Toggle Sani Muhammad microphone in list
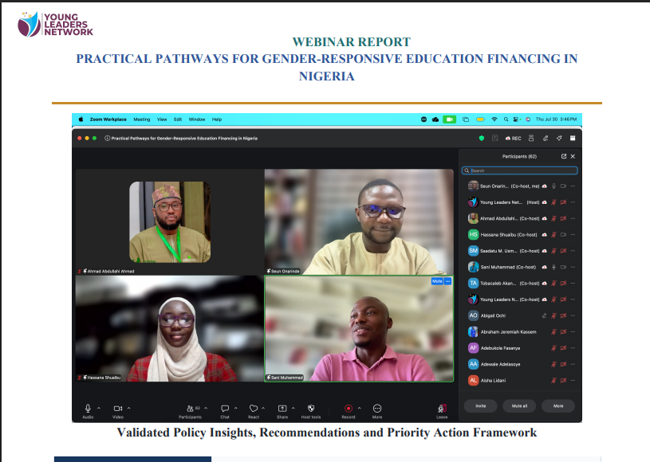Viewport: 650px width, 462px height. click(553, 267)
